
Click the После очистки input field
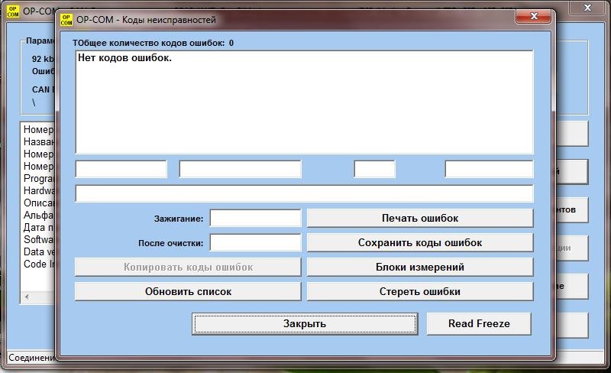tap(256, 243)
